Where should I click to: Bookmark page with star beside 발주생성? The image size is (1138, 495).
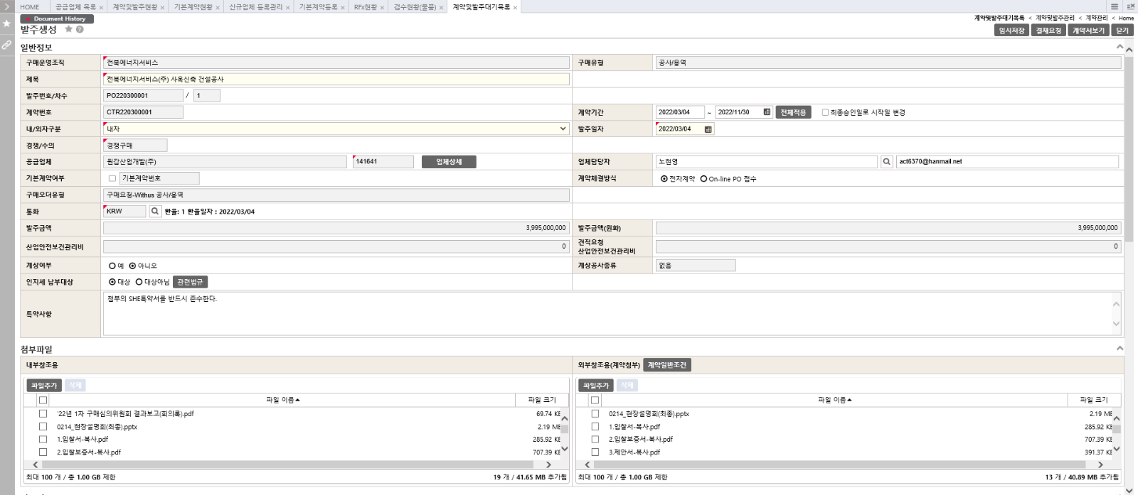69,30
